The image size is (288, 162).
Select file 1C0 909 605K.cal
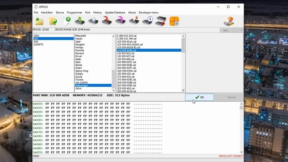coord(149,50)
